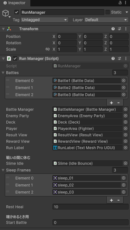Click the 'Start Battle' property label
This screenshot has width=130, height=230.
click(16, 223)
